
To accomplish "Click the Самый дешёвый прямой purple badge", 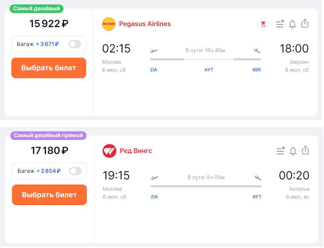I will [x=48, y=135].
